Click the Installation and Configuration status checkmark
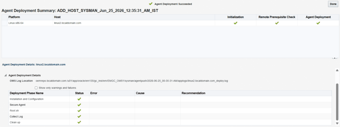This screenshot has height=127, width=340. [x=79, y=99]
